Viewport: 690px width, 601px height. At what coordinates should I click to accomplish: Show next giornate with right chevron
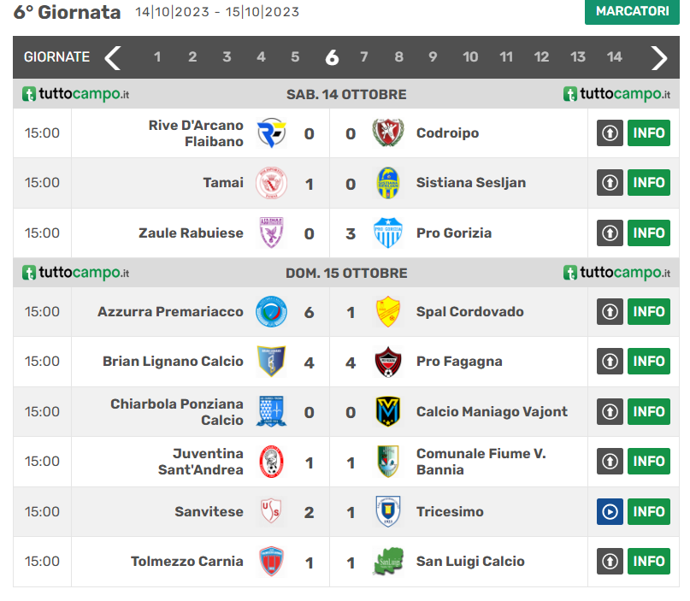[658, 57]
